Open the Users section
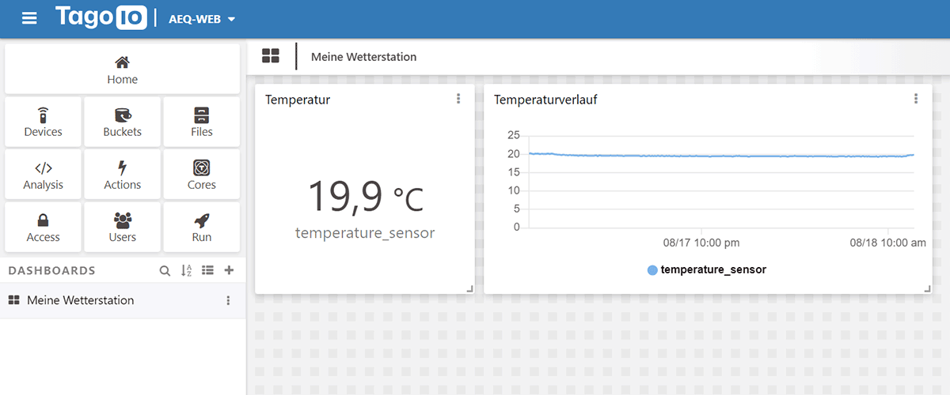950x395 pixels. click(x=122, y=227)
